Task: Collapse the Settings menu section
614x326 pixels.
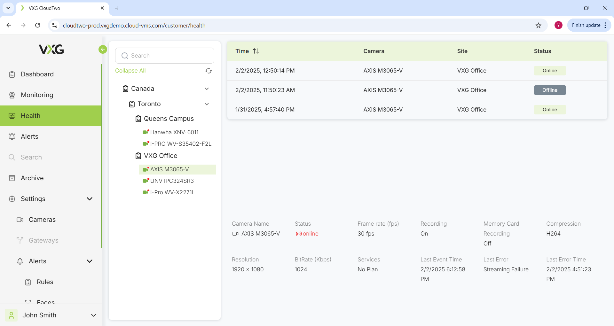Action: pos(90,199)
